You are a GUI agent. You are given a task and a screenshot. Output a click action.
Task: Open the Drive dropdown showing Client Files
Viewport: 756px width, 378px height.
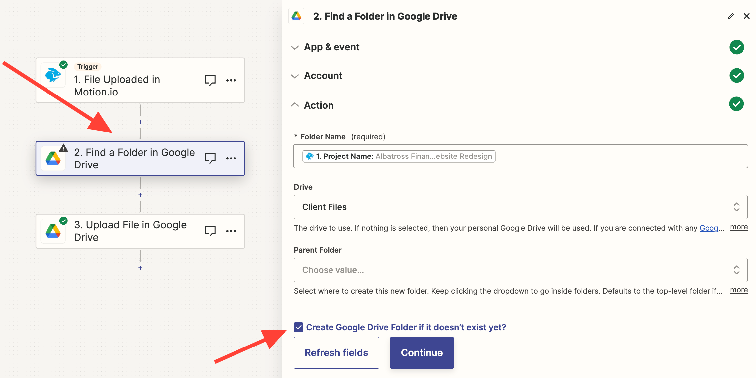pos(520,207)
